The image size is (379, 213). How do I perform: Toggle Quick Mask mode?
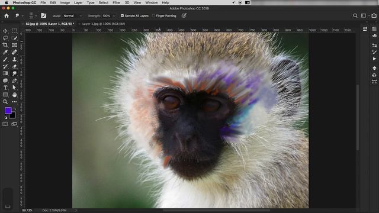5,124
